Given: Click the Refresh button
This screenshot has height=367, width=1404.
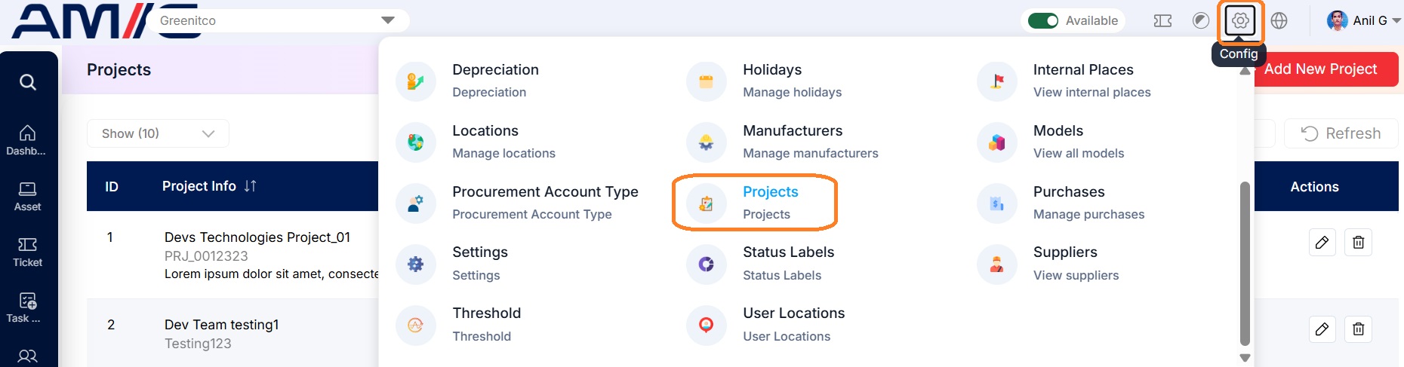Looking at the screenshot, I should (x=1341, y=133).
